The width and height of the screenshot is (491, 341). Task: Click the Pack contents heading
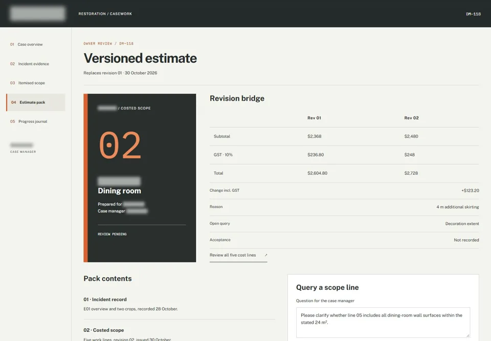107,279
